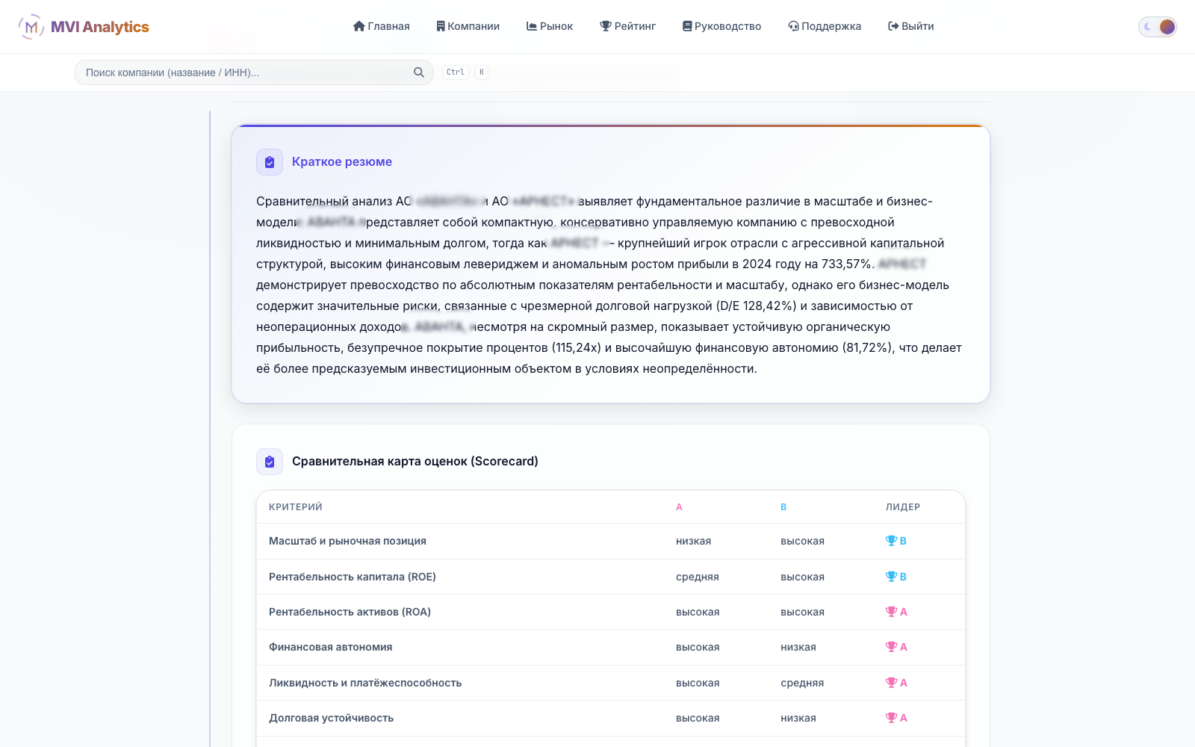
Task: Click the trophy in Финансовая автономия row
Action: [x=891, y=647]
